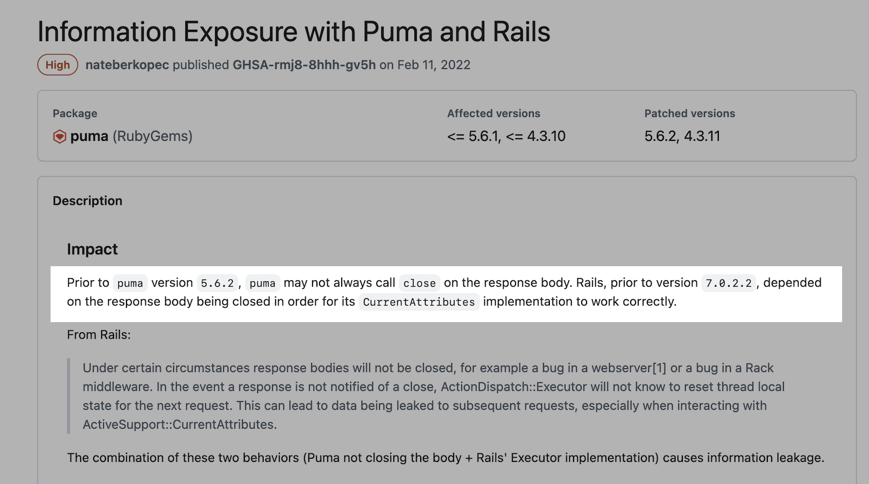Screen dimensions: 869x484
Task: Click the 7.0.2.2 Rails version code
Action: click(x=729, y=283)
